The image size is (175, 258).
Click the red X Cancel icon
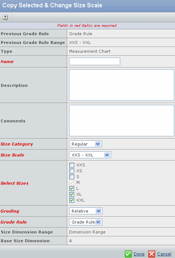tap(152, 254)
